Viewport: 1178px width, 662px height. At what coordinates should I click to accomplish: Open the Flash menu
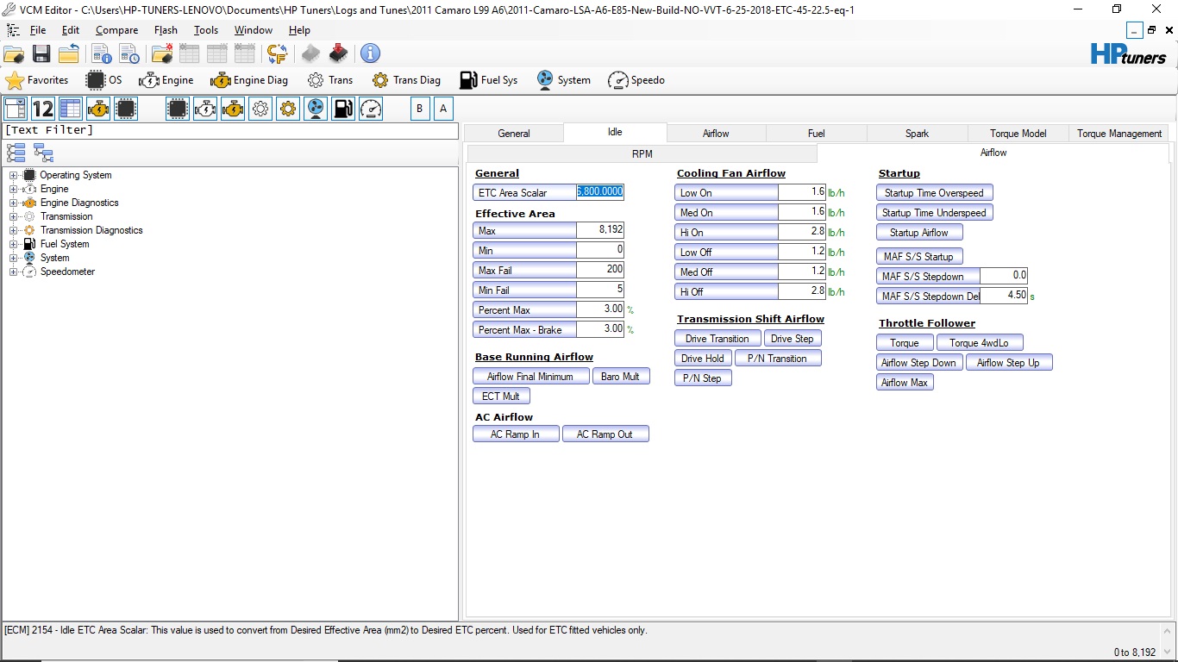coord(166,30)
